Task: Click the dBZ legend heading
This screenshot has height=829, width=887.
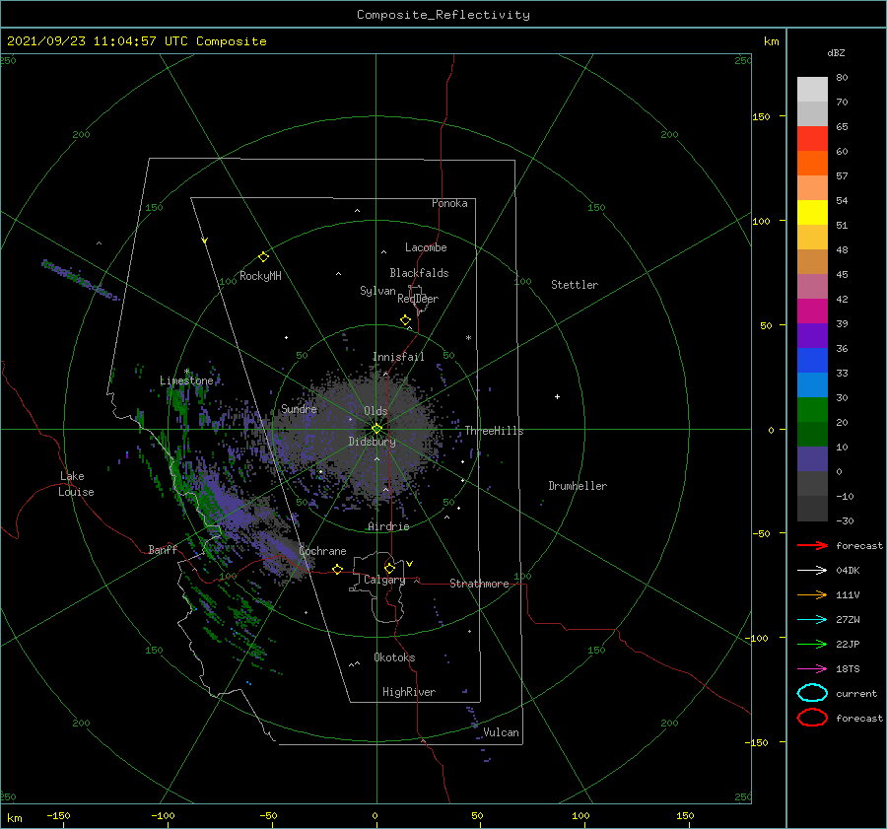Action: [x=836, y=52]
